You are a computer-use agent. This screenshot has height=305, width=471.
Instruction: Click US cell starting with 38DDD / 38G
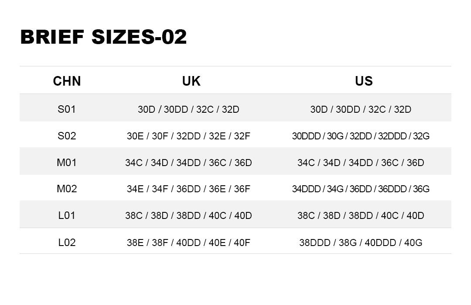[361, 243]
